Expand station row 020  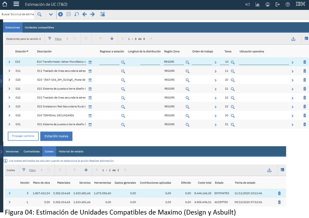9,80
